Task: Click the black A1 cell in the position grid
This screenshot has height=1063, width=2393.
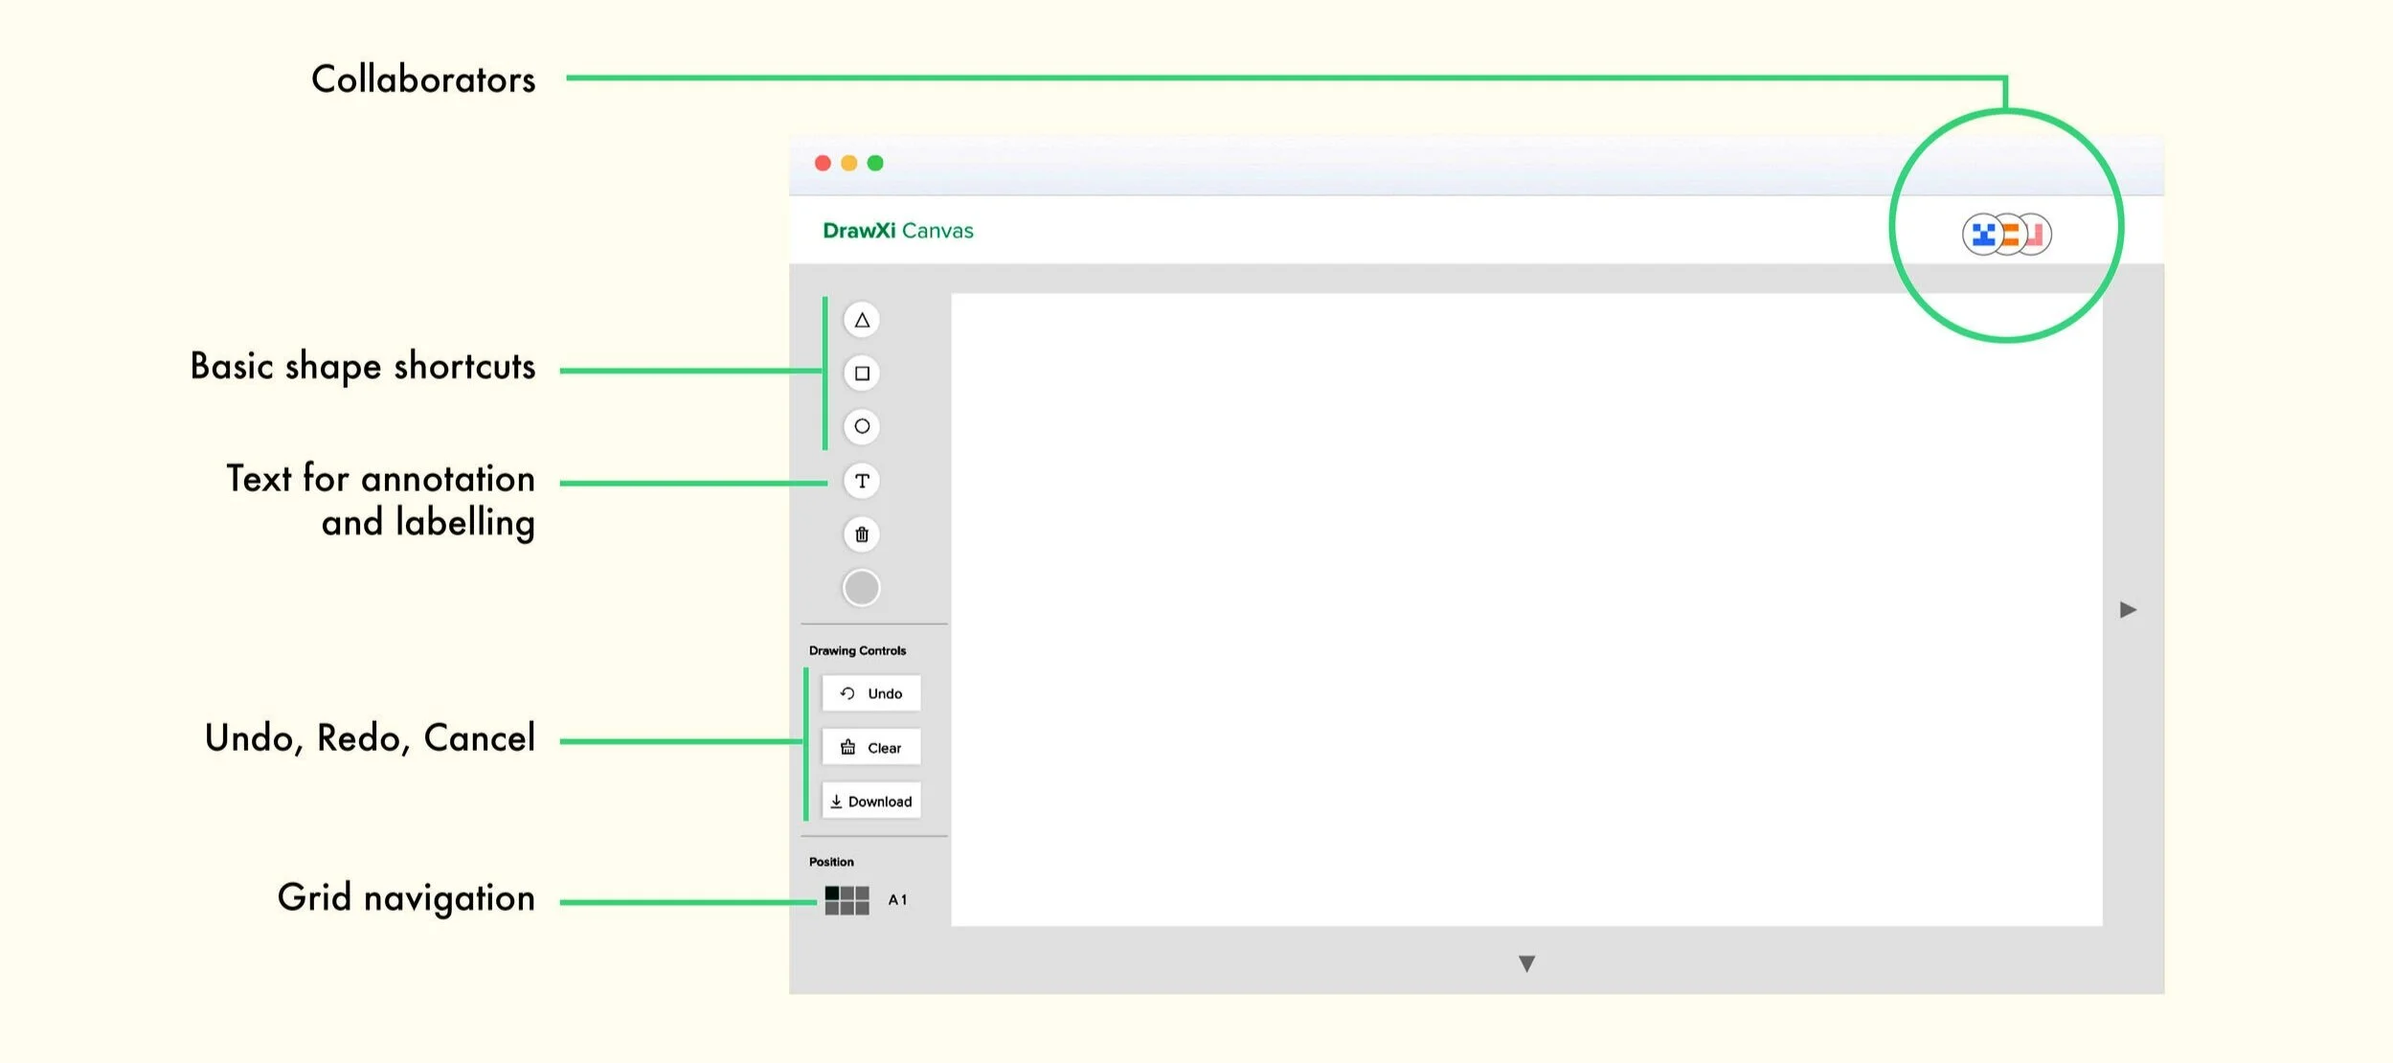Action: click(832, 893)
